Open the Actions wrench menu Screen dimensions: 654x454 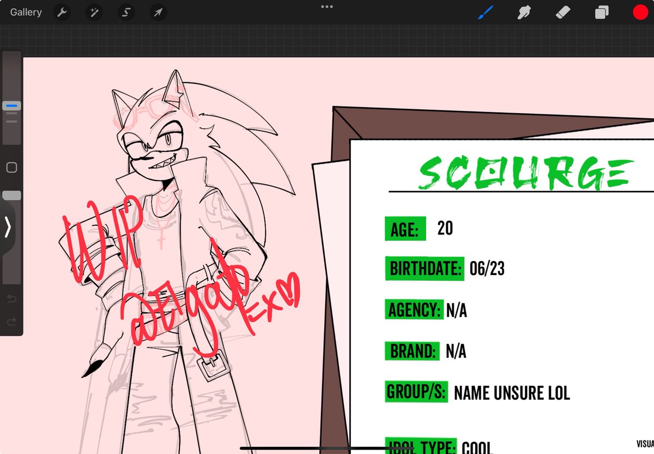click(63, 12)
